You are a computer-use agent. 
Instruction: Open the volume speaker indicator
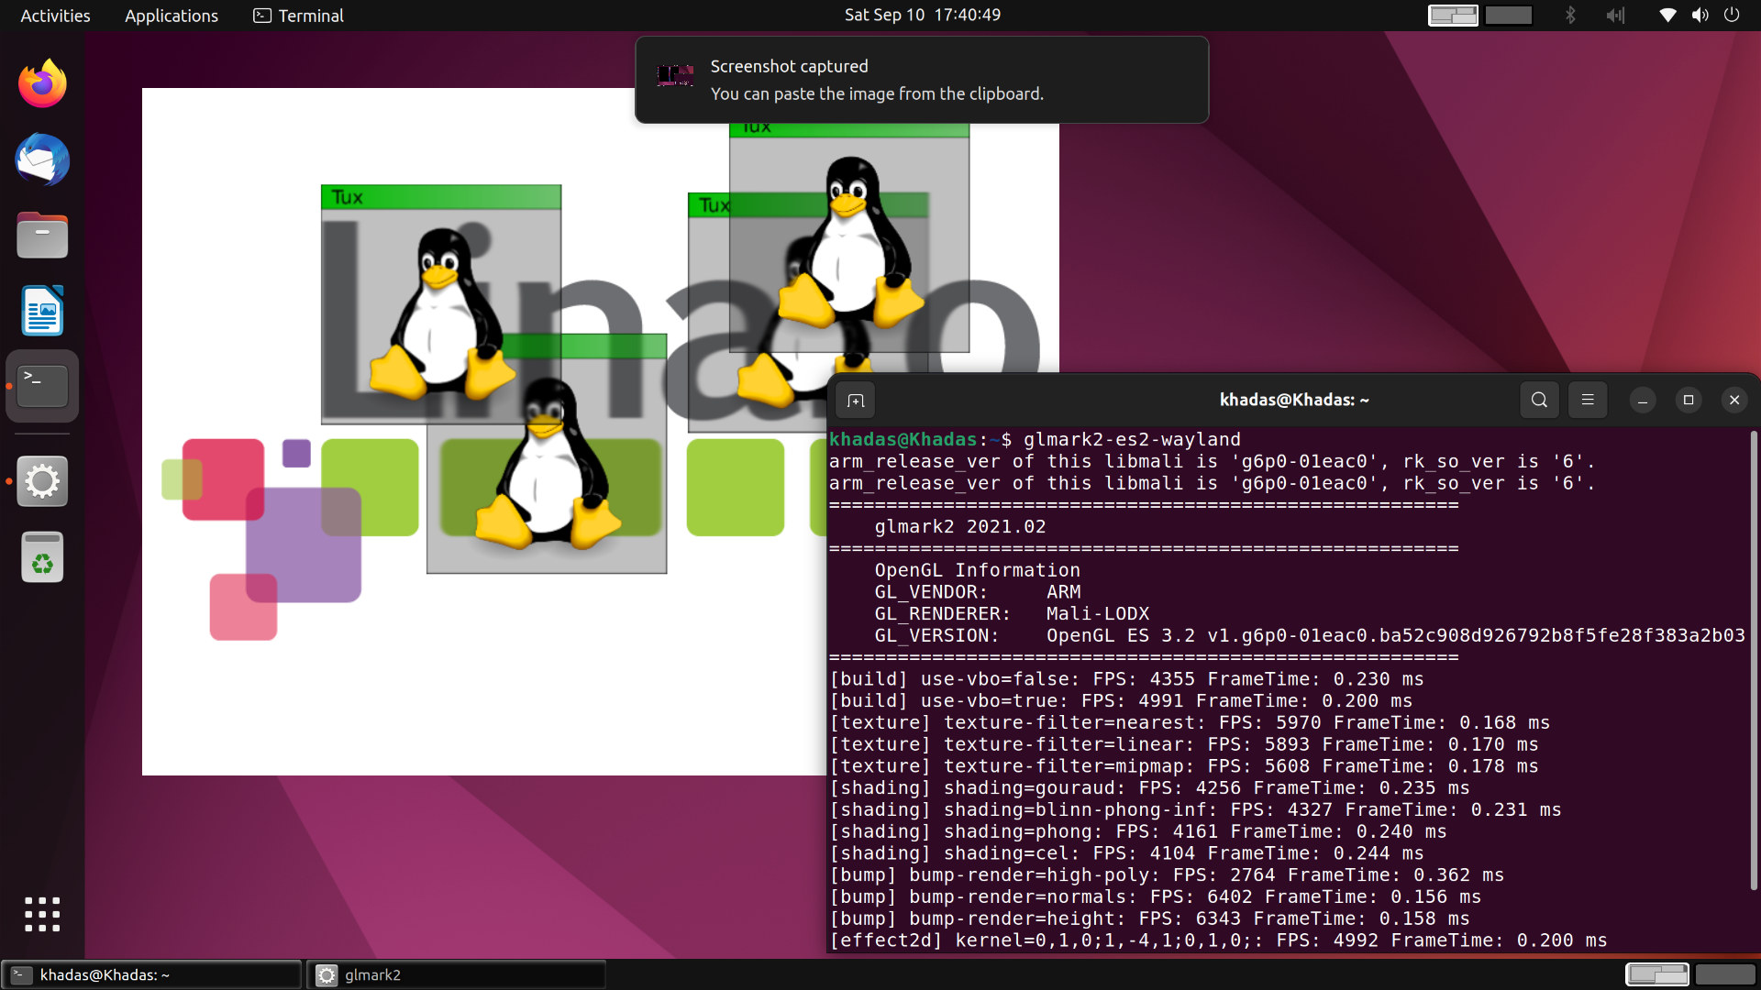tap(1700, 15)
